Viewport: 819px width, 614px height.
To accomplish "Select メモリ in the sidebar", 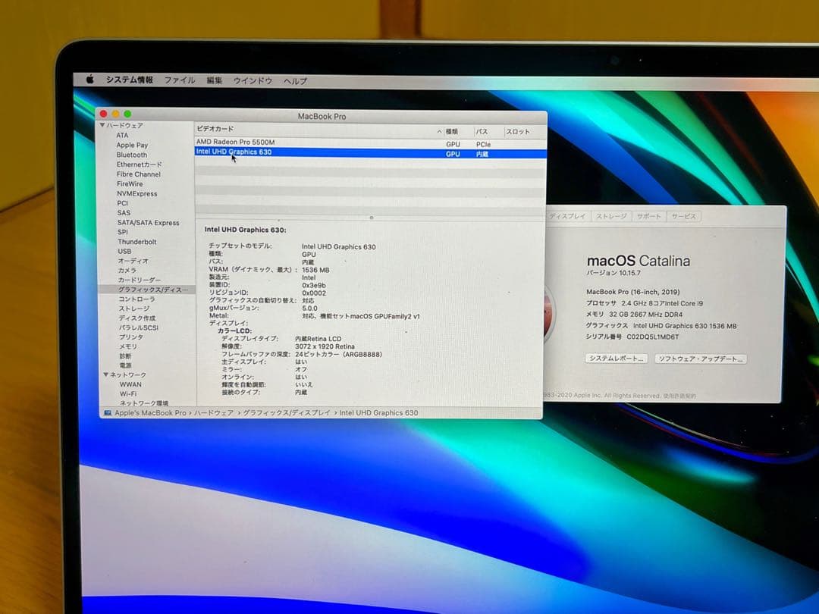I will click(x=128, y=346).
